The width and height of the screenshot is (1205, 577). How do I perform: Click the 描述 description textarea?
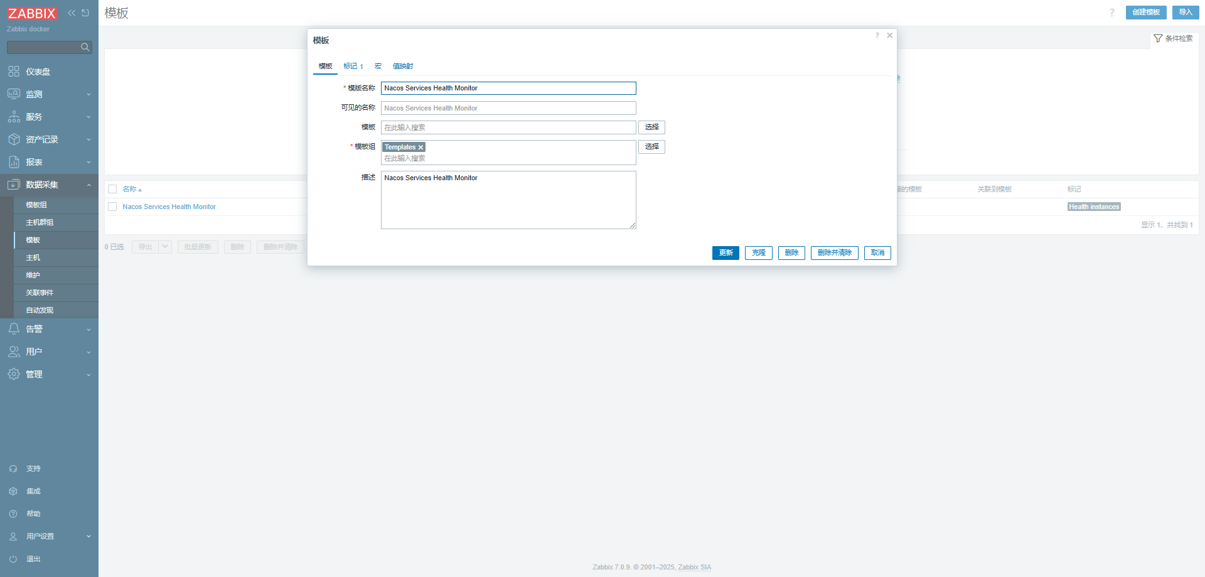508,200
